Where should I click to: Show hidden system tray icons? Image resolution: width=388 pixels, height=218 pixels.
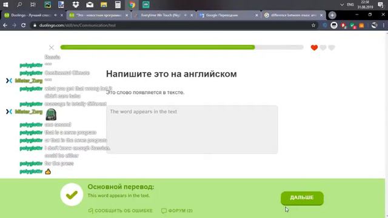point(342,5)
